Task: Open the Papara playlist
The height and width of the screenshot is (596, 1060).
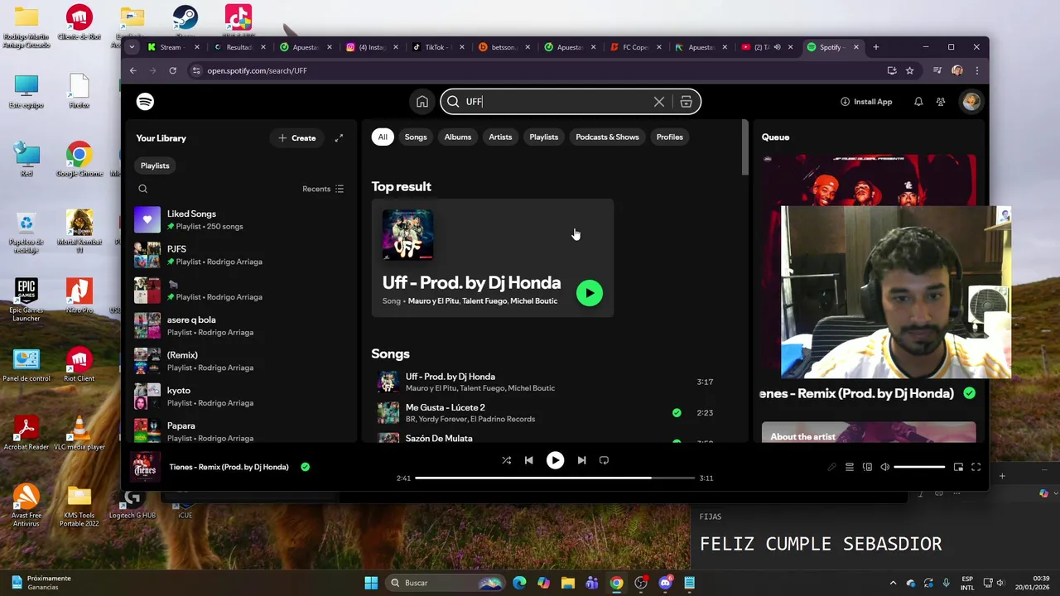Action: tap(240, 431)
